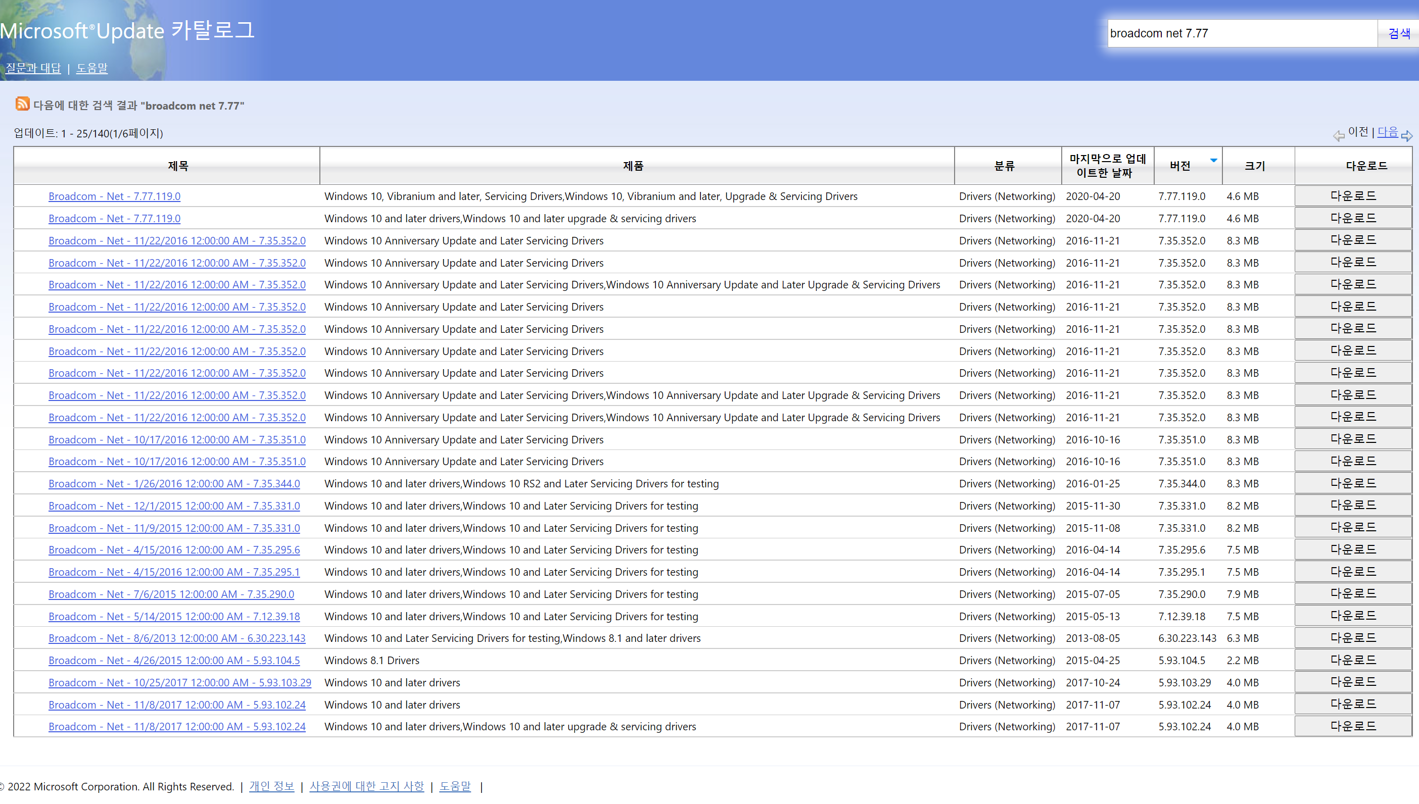This screenshot has height=804, width=1419.
Task: Open 7.77.119.0 link for Windows 10 and later upgrade row
Action: [x=114, y=218]
